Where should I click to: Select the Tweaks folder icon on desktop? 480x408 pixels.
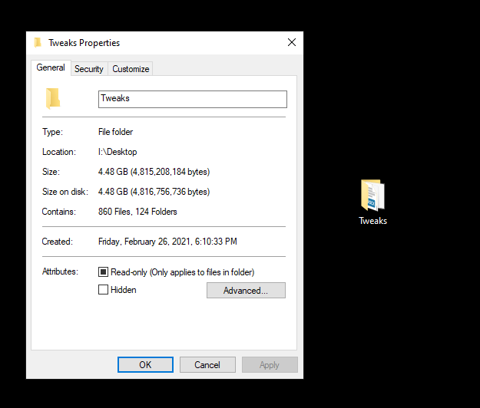coord(372,196)
